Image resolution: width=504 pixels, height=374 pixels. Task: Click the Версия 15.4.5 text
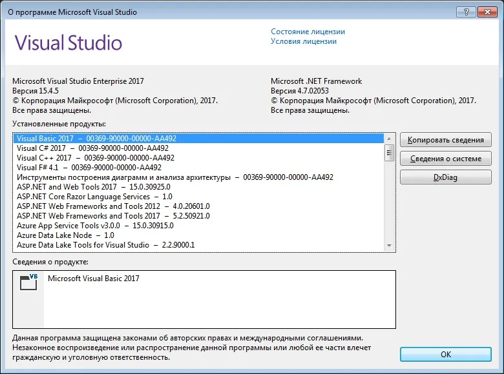click(x=36, y=91)
